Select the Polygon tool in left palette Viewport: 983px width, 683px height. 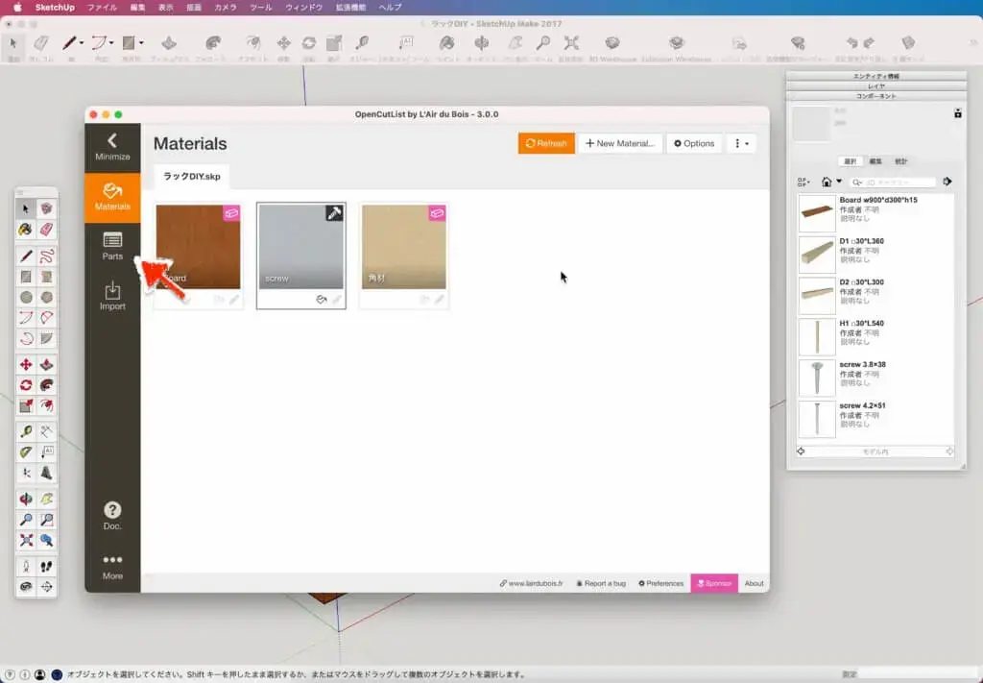[x=46, y=297]
